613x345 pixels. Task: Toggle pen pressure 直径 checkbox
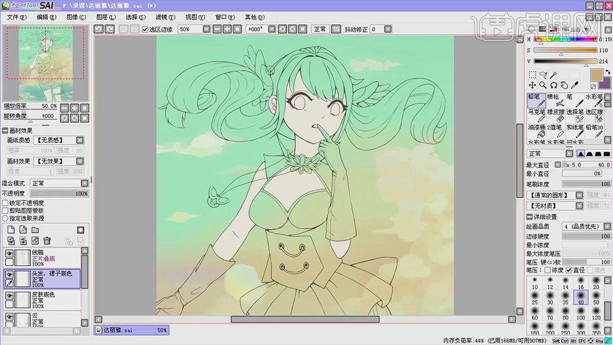[x=569, y=270]
